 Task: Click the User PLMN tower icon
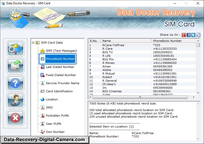[x=43, y=124]
